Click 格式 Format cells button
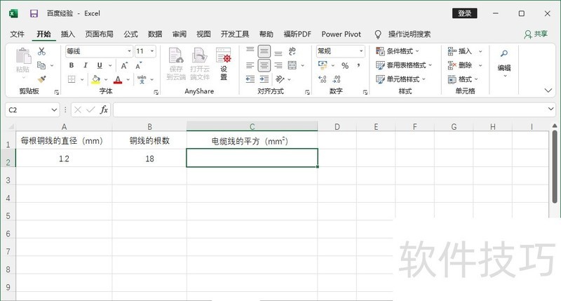561x301 pixels. click(x=463, y=79)
